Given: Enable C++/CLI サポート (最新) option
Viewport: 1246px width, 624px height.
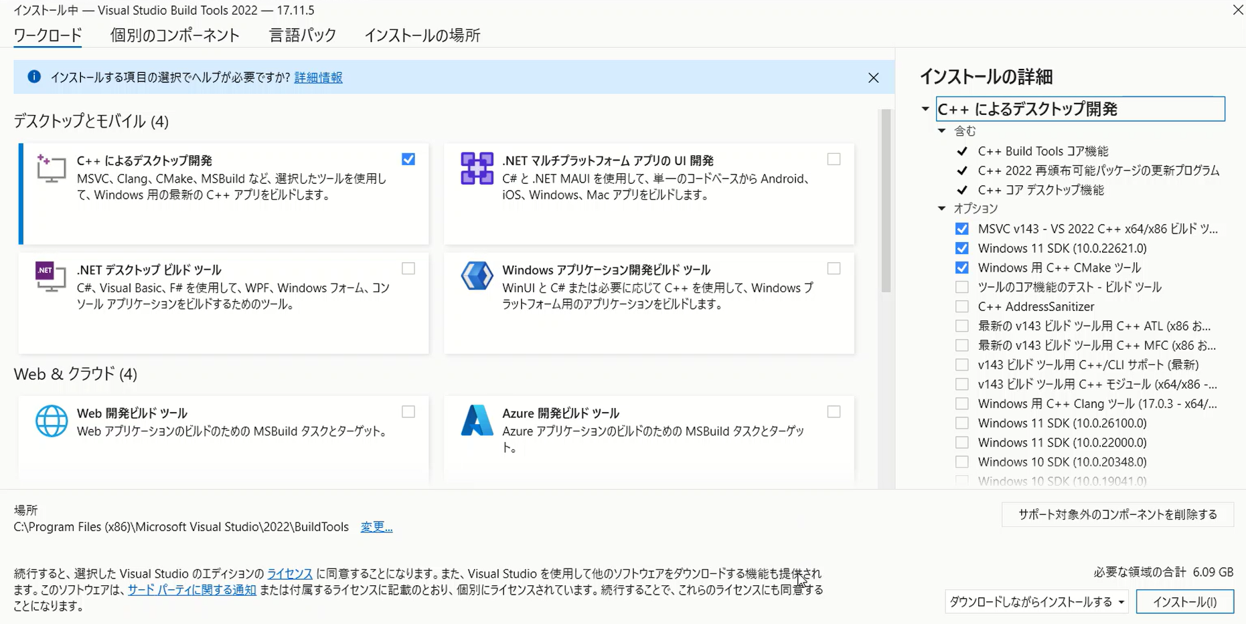Looking at the screenshot, I should (x=962, y=365).
